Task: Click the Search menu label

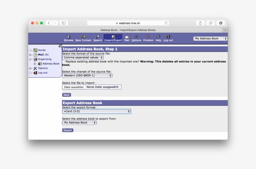Action: pos(98,40)
